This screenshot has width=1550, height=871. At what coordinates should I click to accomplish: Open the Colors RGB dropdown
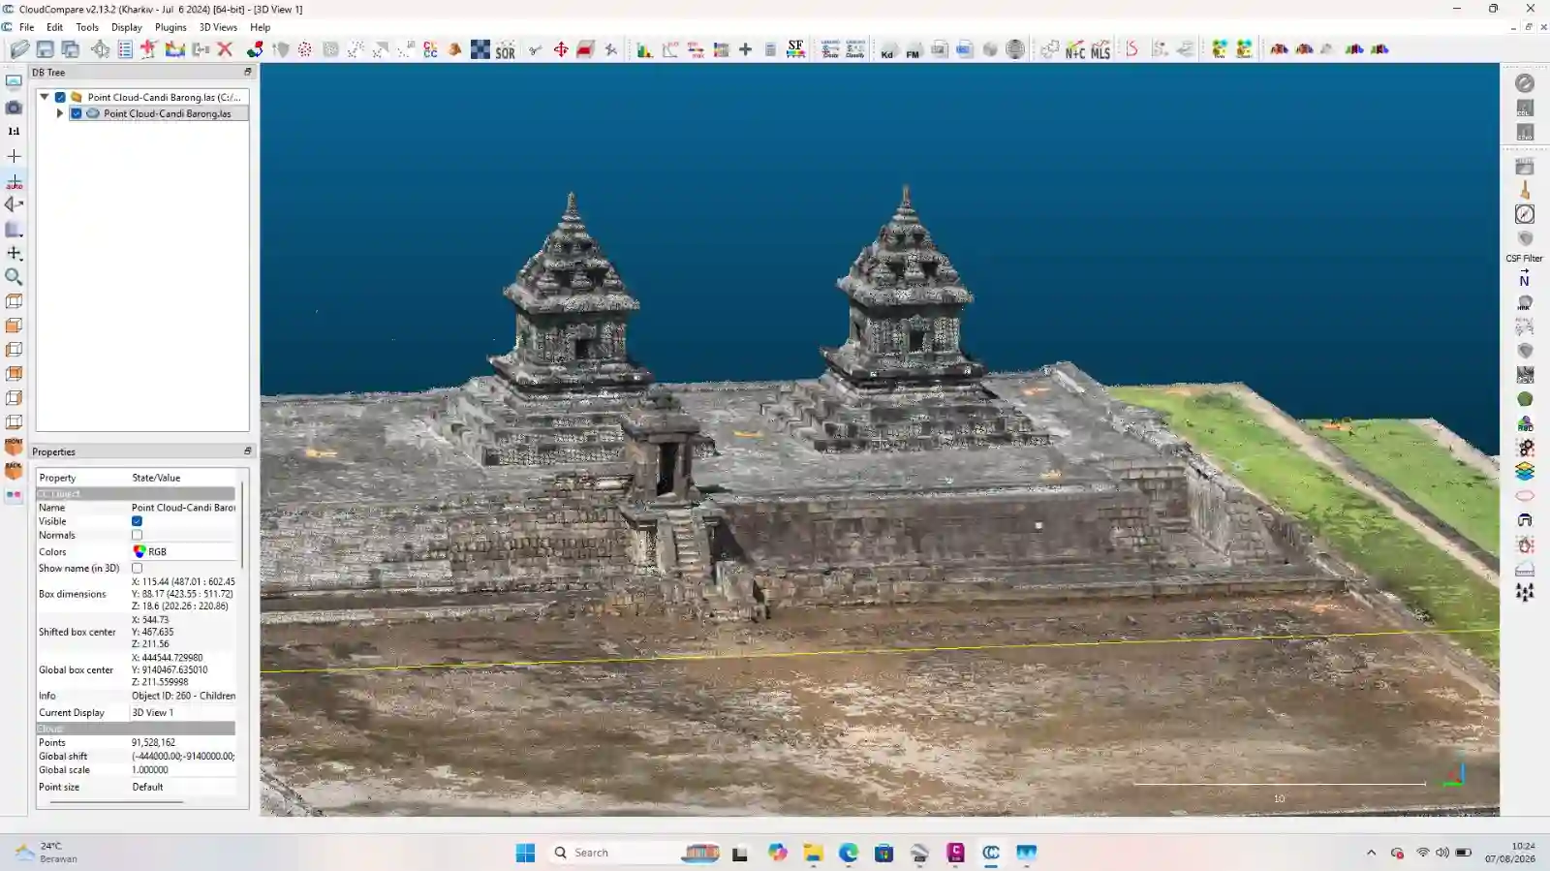[182, 551]
